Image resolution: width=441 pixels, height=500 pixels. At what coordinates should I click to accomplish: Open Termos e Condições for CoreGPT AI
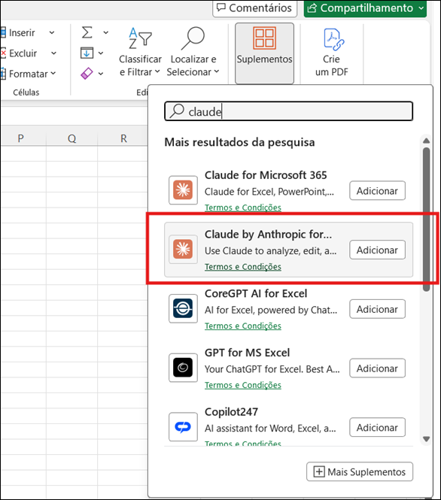(243, 326)
